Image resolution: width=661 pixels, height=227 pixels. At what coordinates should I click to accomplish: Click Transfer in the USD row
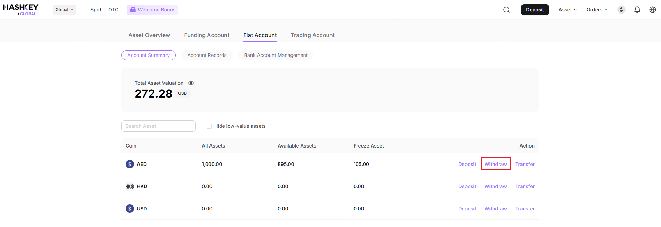[525, 209]
